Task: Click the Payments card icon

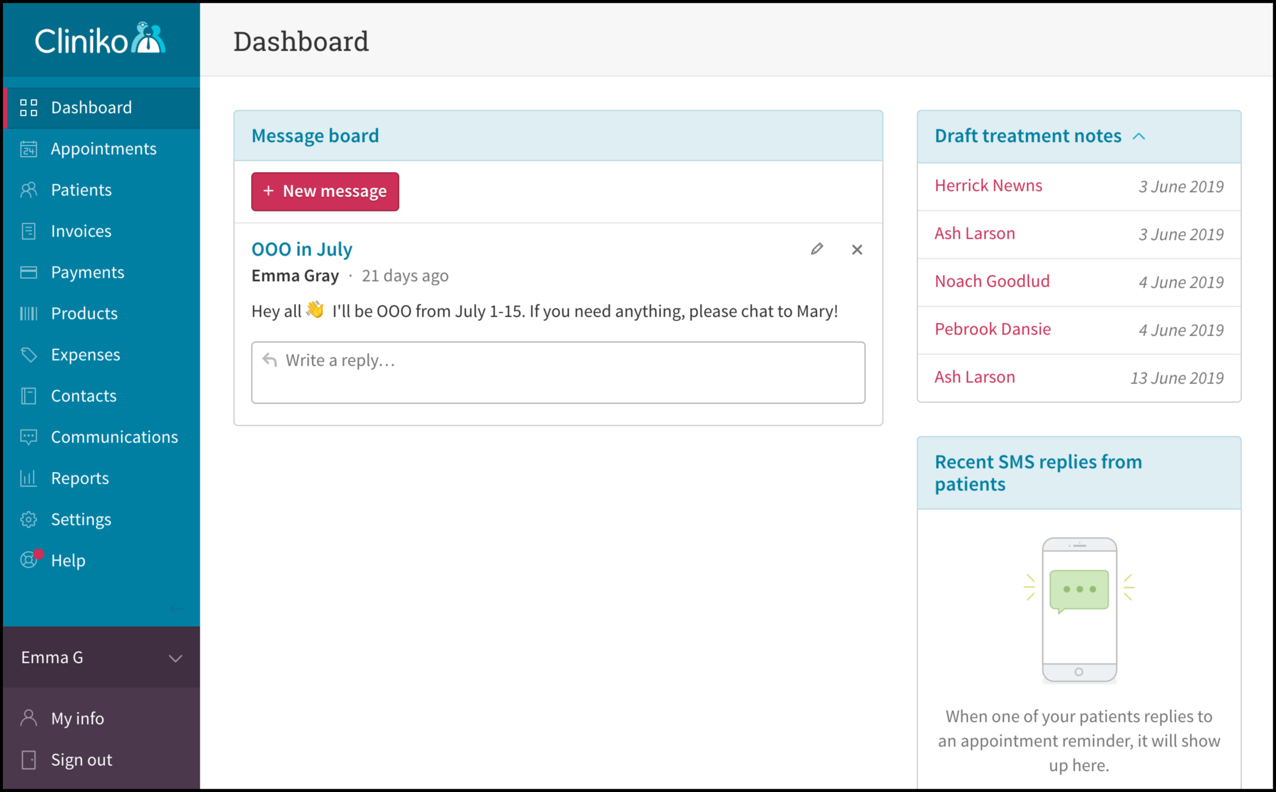Action: tap(28, 272)
